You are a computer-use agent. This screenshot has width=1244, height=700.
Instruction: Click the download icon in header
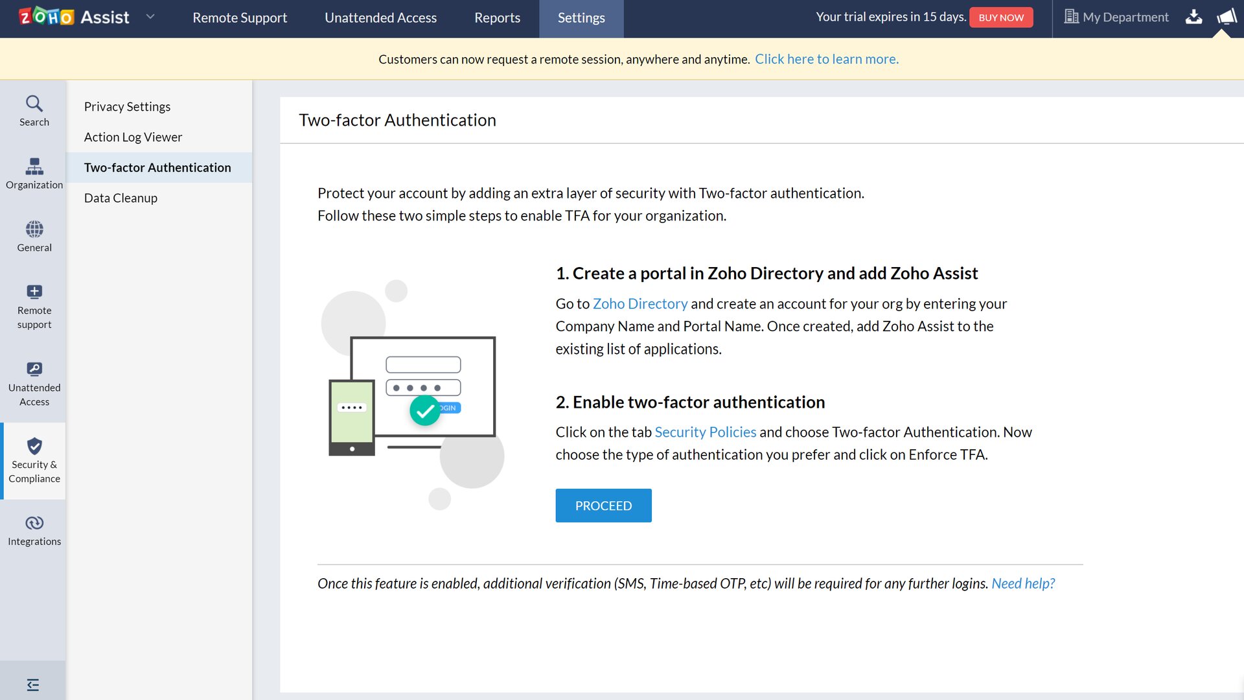pyautogui.click(x=1193, y=17)
